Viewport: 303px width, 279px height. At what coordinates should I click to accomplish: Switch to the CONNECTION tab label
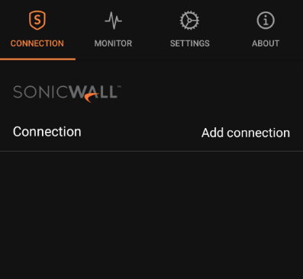[37, 43]
